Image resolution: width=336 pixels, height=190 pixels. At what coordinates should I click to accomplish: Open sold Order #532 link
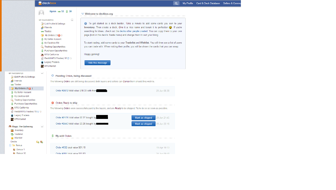pyautogui.click(x=61, y=147)
